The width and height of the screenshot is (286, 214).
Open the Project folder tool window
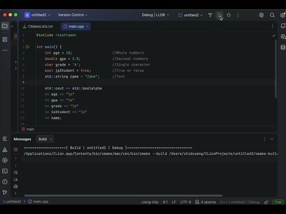5,26
